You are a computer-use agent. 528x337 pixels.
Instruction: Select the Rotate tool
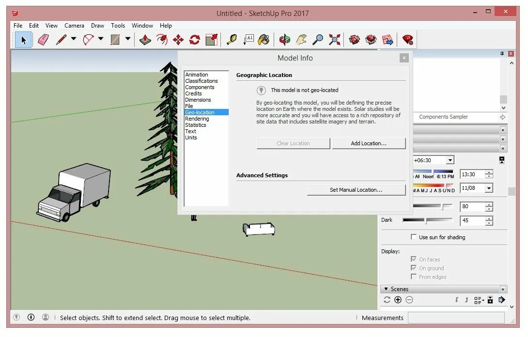195,40
